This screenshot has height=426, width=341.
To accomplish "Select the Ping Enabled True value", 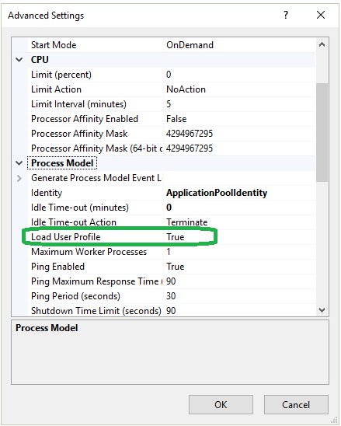I will [176, 267].
